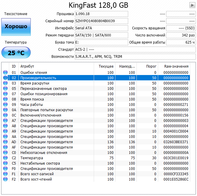The height and width of the screenshot is (196, 197).
Task: Click the Raw-значения column header
Action: (x=174, y=66)
